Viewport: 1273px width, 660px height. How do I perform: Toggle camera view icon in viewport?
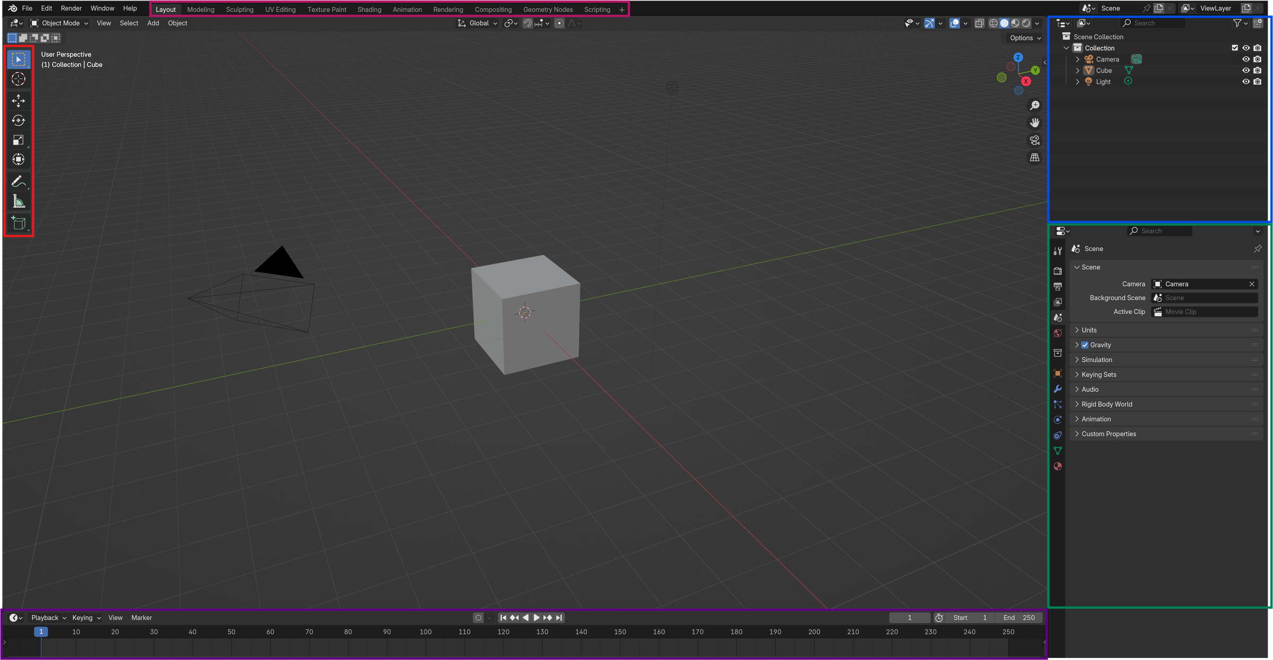click(1034, 140)
